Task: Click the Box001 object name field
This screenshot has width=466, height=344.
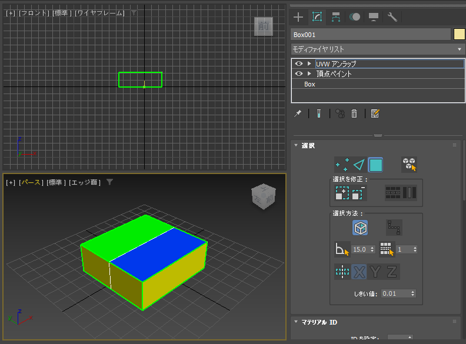Action: [x=371, y=35]
